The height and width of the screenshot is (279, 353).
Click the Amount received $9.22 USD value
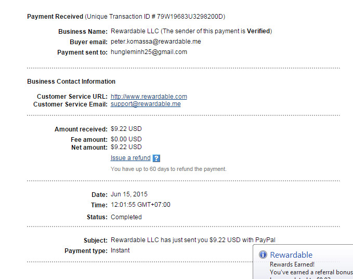(x=126, y=129)
